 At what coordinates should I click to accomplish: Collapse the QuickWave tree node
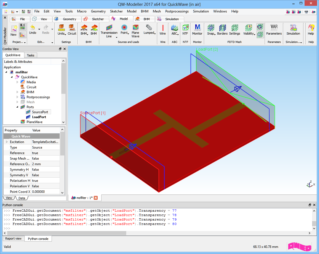(x=12, y=77)
